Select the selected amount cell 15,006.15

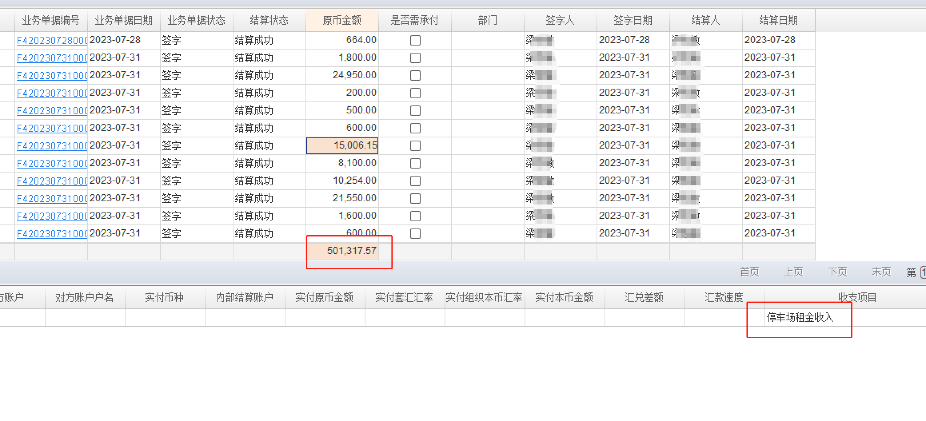point(342,146)
